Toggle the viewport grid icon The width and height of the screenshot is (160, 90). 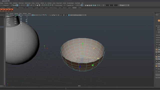(x=19, y=15)
